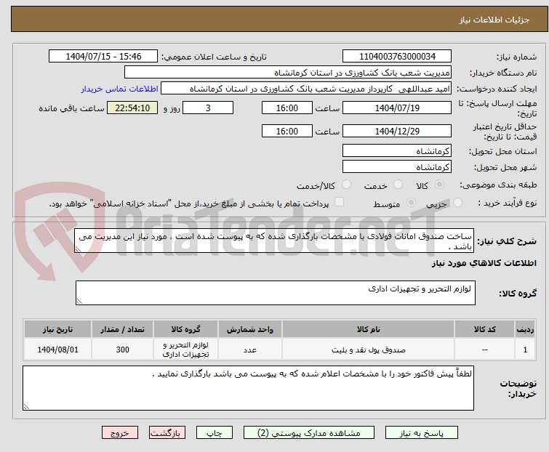
Task: Click the کد کالا column header
Action: click(x=484, y=329)
